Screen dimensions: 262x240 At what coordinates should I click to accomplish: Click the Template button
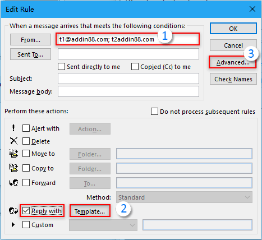pyautogui.click(x=90, y=211)
